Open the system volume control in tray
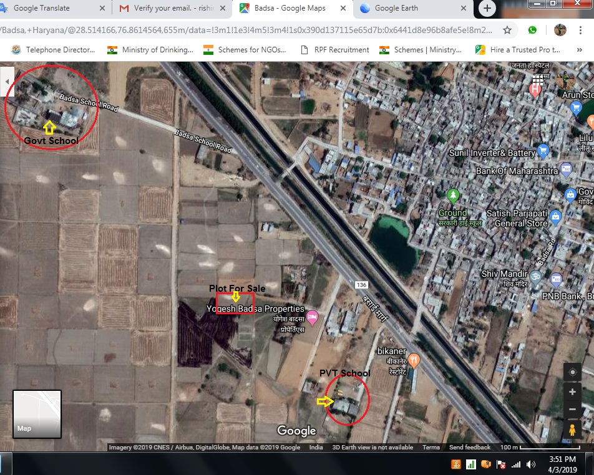The image size is (594, 475). [x=531, y=464]
